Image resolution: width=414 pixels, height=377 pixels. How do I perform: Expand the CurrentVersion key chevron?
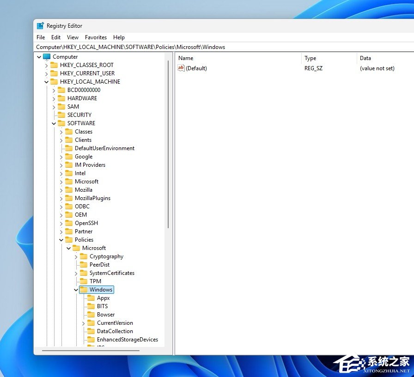pos(84,323)
